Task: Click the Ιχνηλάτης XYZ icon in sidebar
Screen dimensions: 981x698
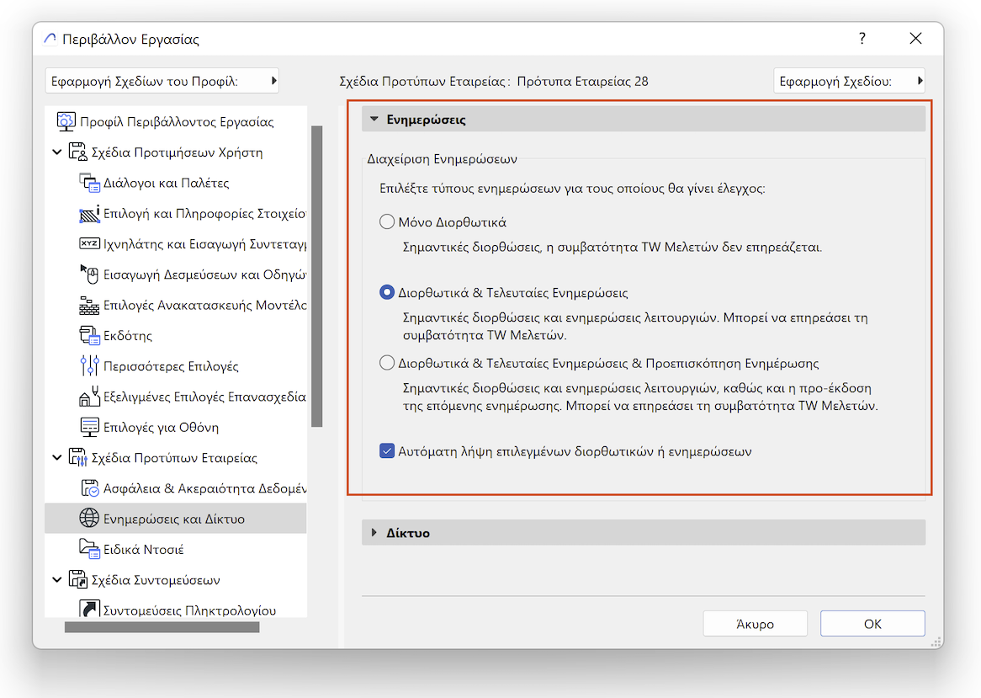Action: tap(89, 244)
